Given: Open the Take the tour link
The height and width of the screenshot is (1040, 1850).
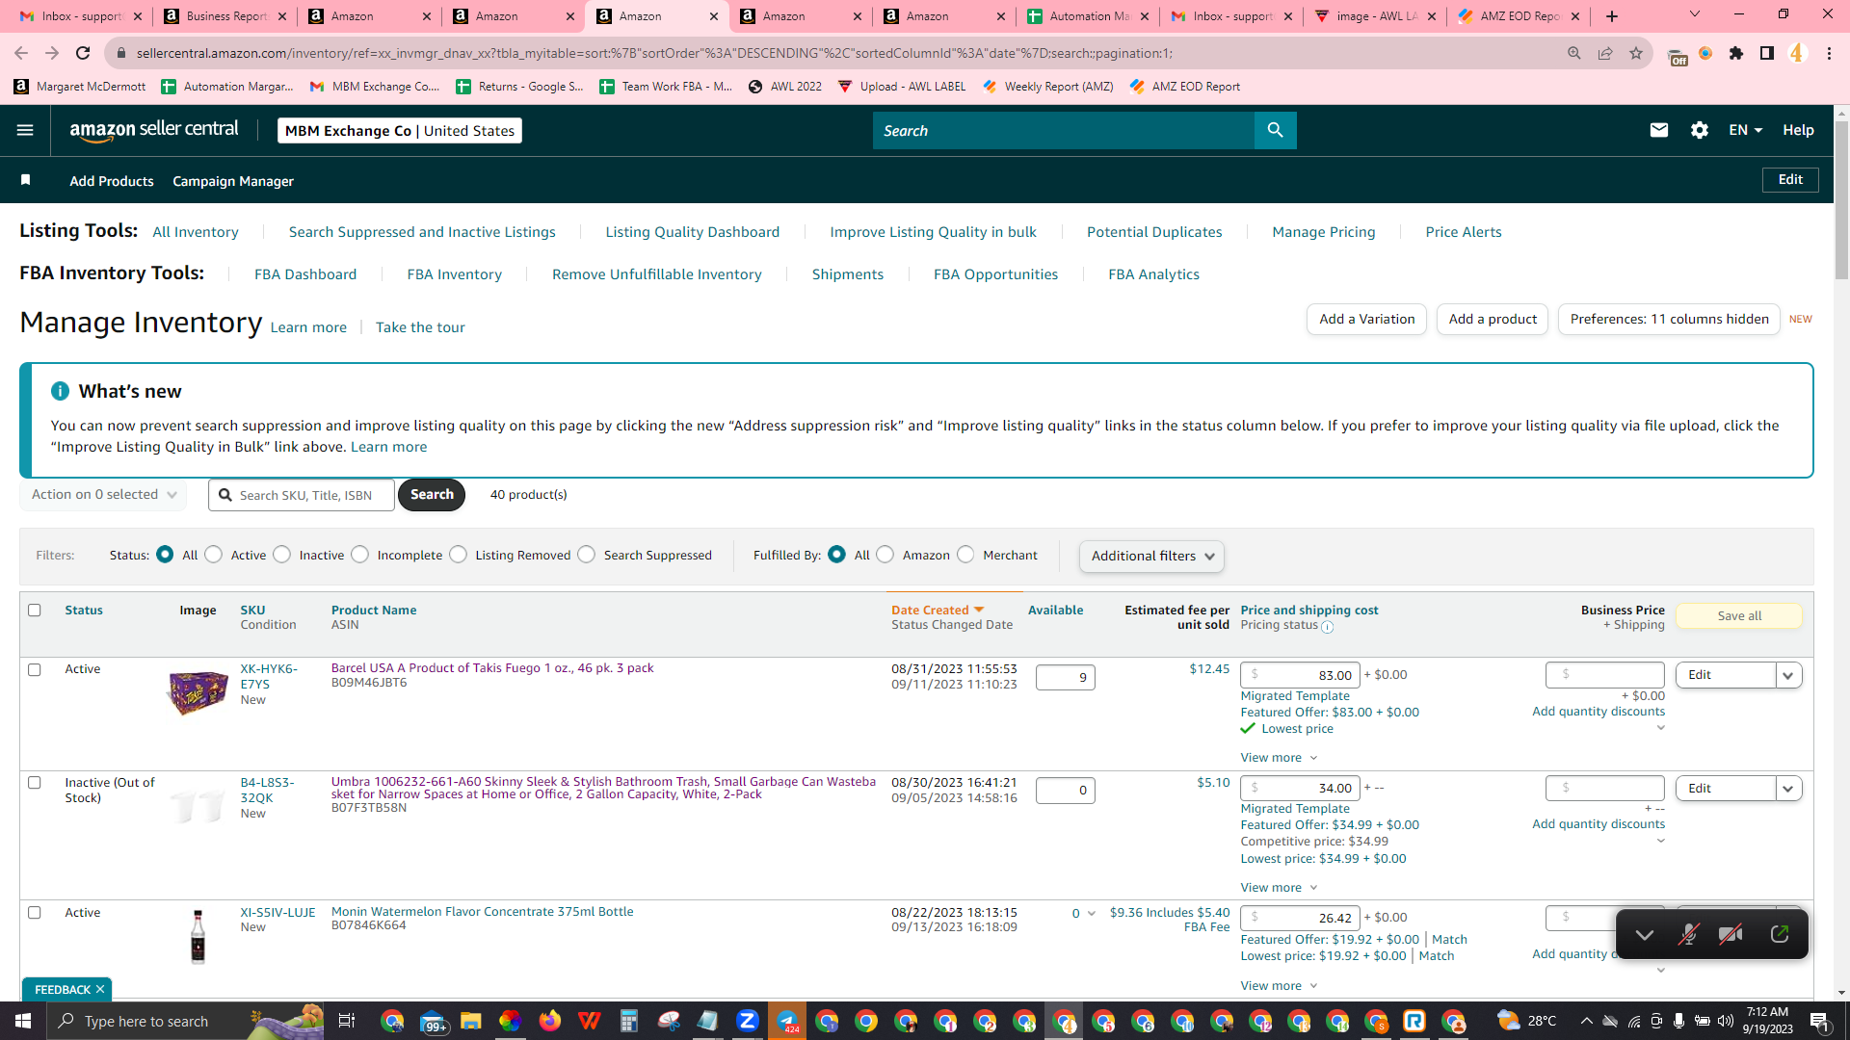Looking at the screenshot, I should click(420, 327).
